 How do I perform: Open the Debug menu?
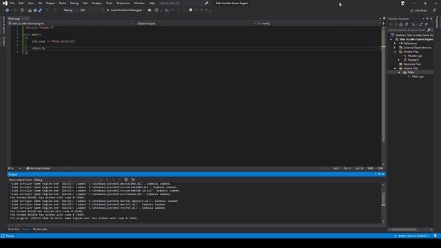click(x=74, y=3)
